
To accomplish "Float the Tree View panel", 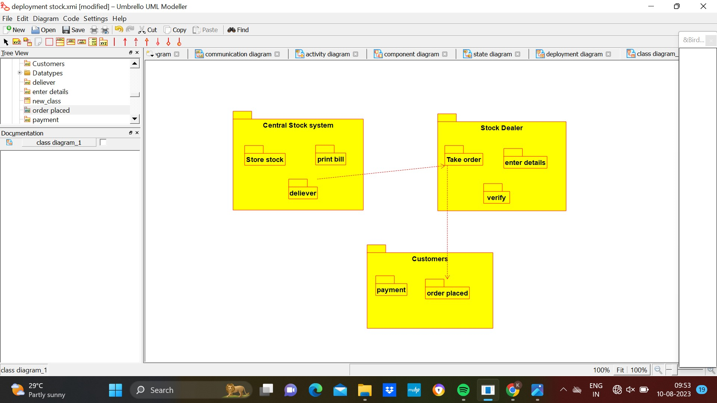I will (x=131, y=53).
